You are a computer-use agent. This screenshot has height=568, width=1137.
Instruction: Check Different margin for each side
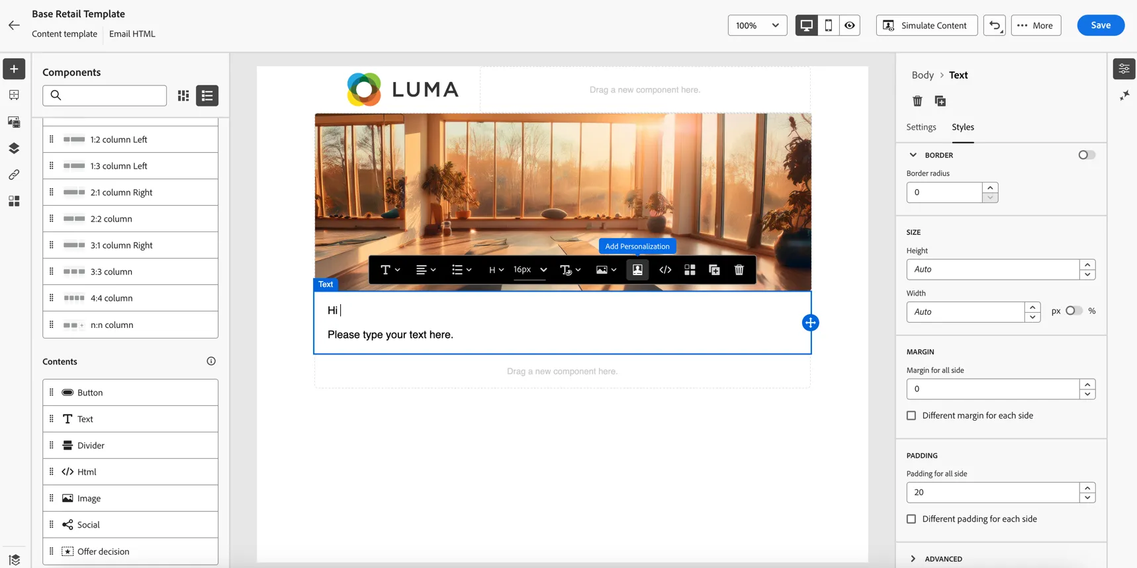click(911, 415)
